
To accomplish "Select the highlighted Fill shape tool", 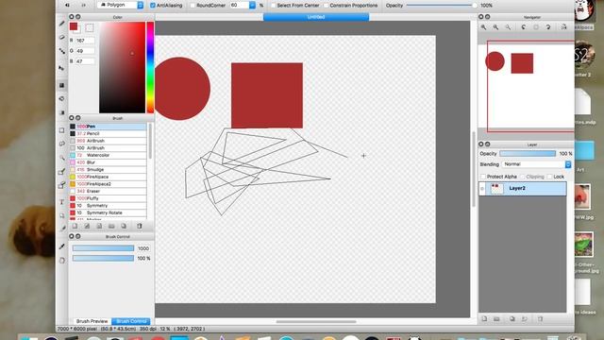I will pos(61,85).
